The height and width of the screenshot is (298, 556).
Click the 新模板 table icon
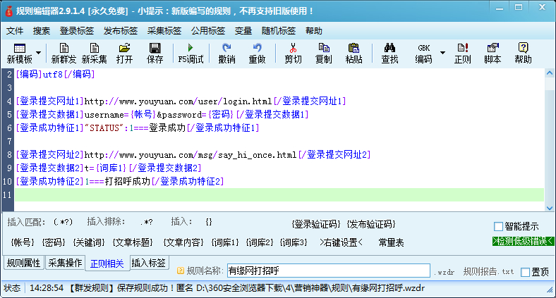click(x=19, y=48)
